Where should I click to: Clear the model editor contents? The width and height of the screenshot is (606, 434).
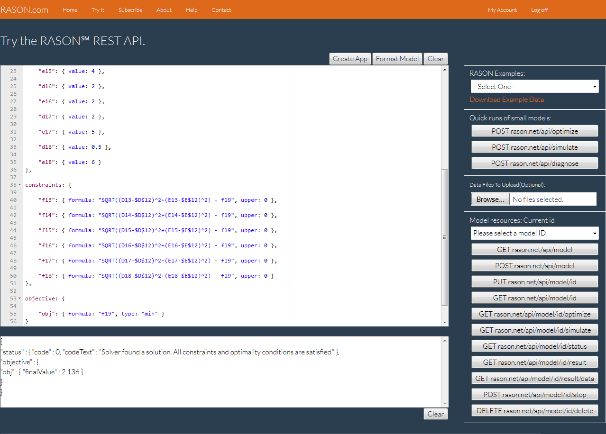click(x=435, y=59)
